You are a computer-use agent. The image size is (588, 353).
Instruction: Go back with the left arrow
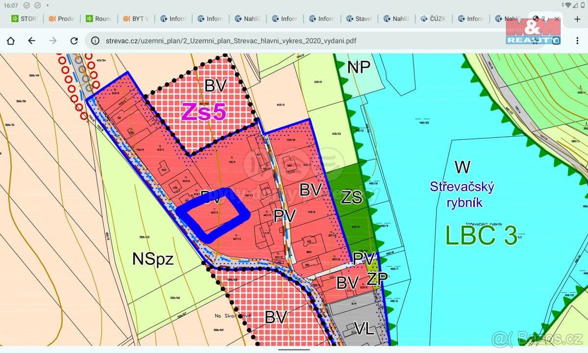click(32, 41)
